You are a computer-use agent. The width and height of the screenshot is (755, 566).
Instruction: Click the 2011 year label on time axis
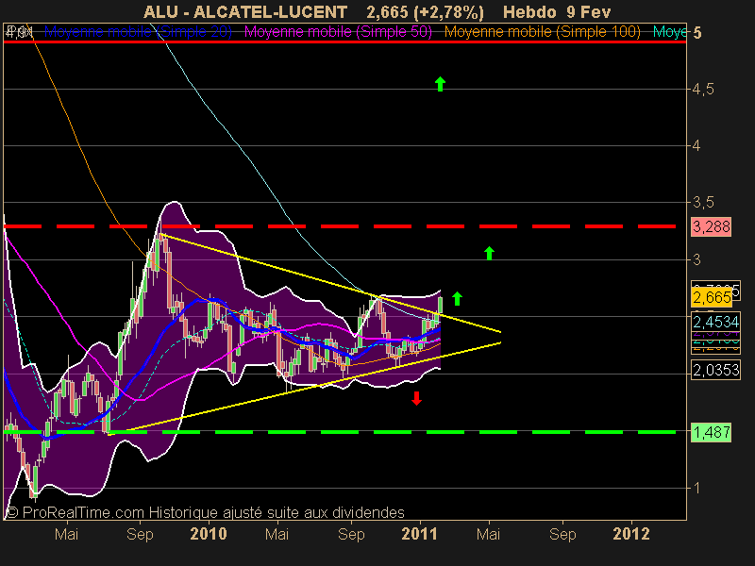pos(419,534)
